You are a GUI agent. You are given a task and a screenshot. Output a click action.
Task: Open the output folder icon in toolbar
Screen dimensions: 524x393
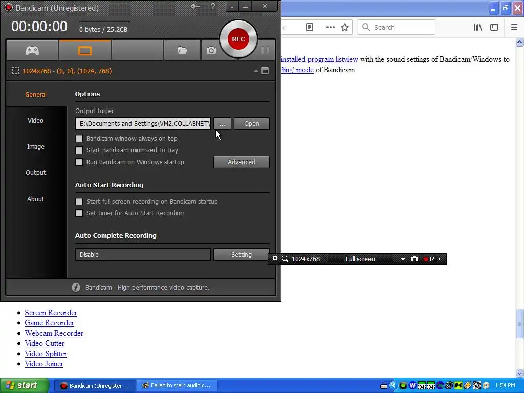click(182, 51)
